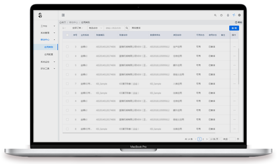Click the user avatar in the top-left corner

pyautogui.click(x=40, y=15)
